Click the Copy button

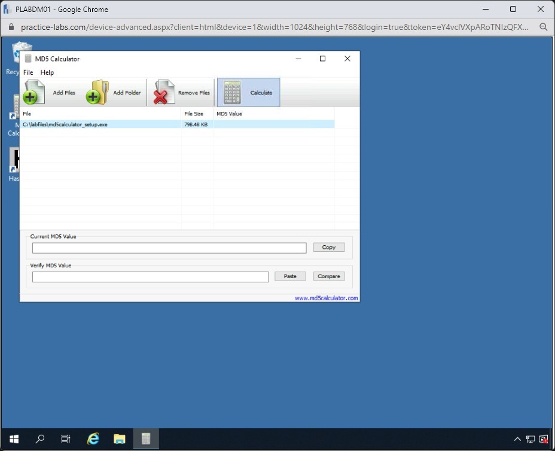329,247
